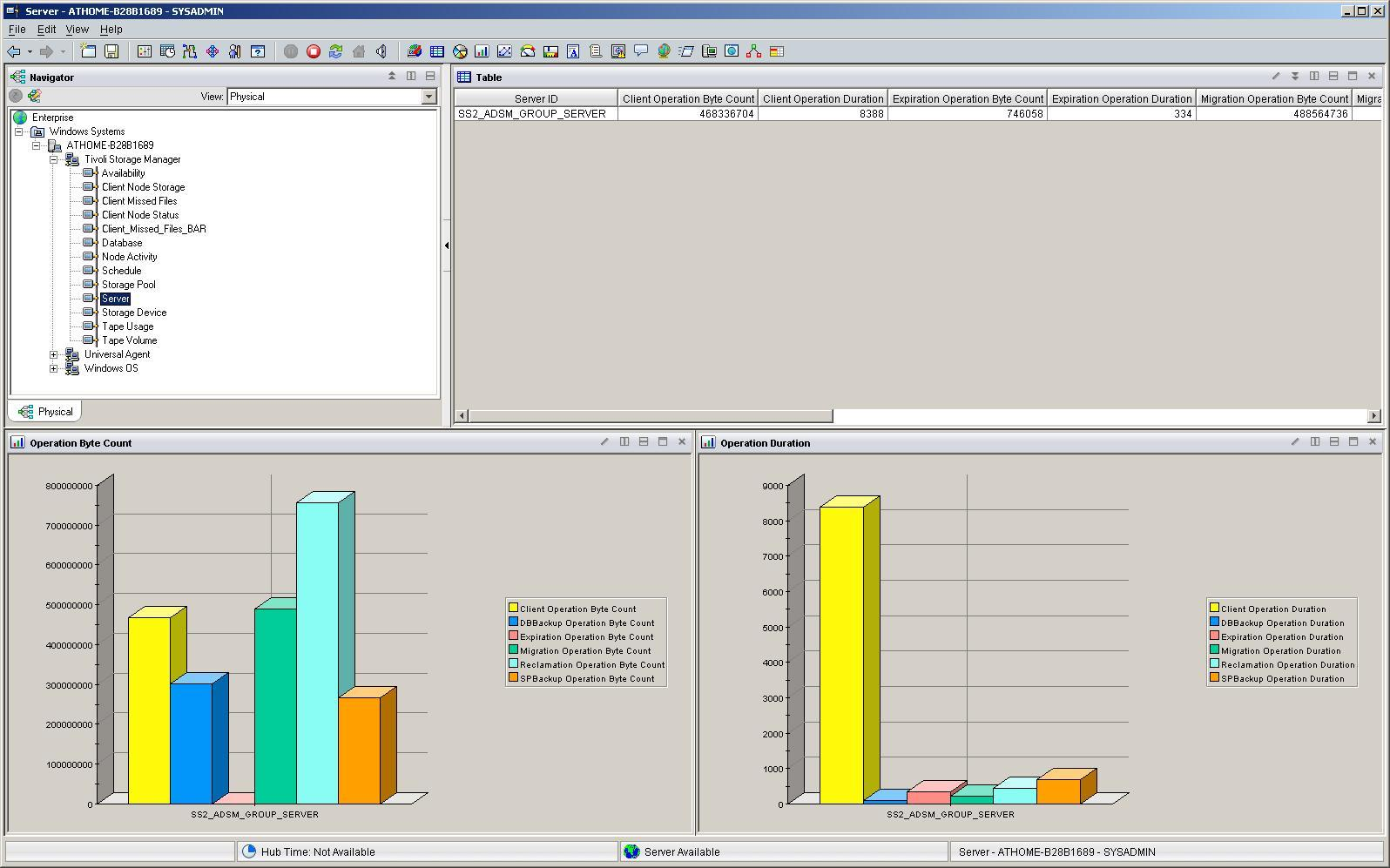Select Client_Missed_Files_BAR in navigator
This screenshot has width=1390, height=868.
[153, 229]
